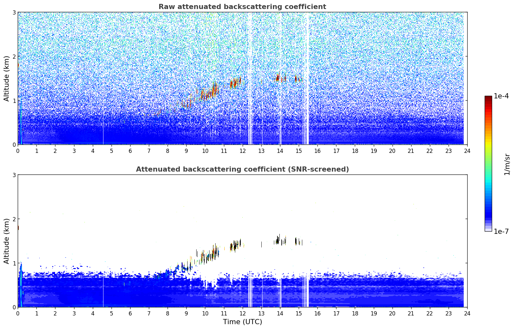Screen dimensions: 514x329
Task: Click the top plot's 'Altitude (km)' label
Action: [6, 78]
